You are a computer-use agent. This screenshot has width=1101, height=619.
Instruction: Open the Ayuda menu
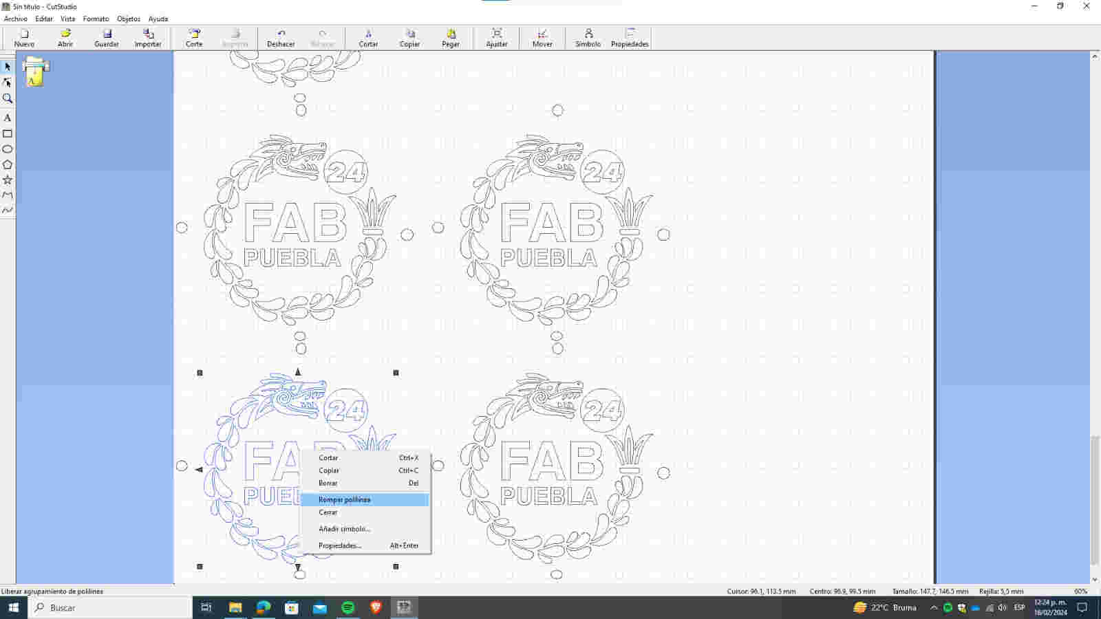(158, 19)
